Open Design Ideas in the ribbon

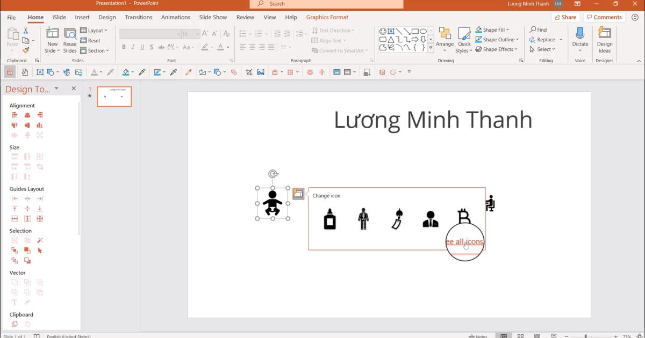605,39
